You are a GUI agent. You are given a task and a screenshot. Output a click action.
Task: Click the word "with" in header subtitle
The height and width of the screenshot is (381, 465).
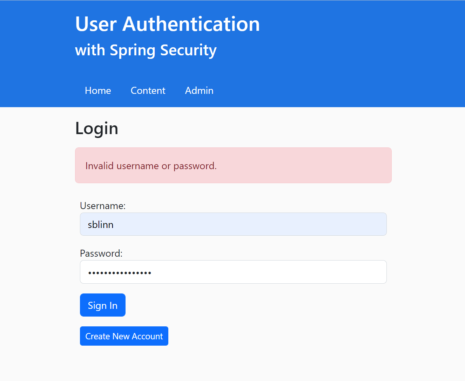pos(90,50)
